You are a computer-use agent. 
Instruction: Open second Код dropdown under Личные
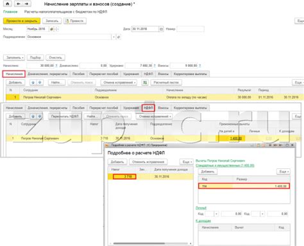[262, 214]
